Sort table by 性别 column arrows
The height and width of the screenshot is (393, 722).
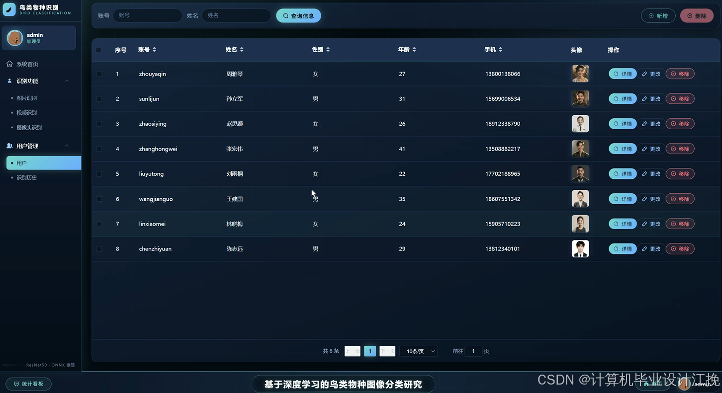[328, 50]
